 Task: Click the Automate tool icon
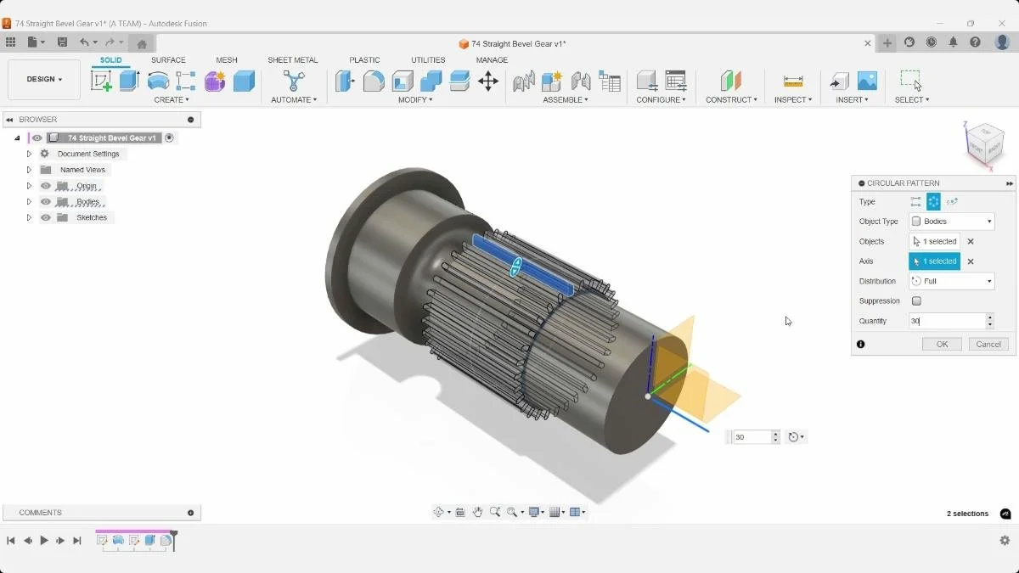pos(294,81)
